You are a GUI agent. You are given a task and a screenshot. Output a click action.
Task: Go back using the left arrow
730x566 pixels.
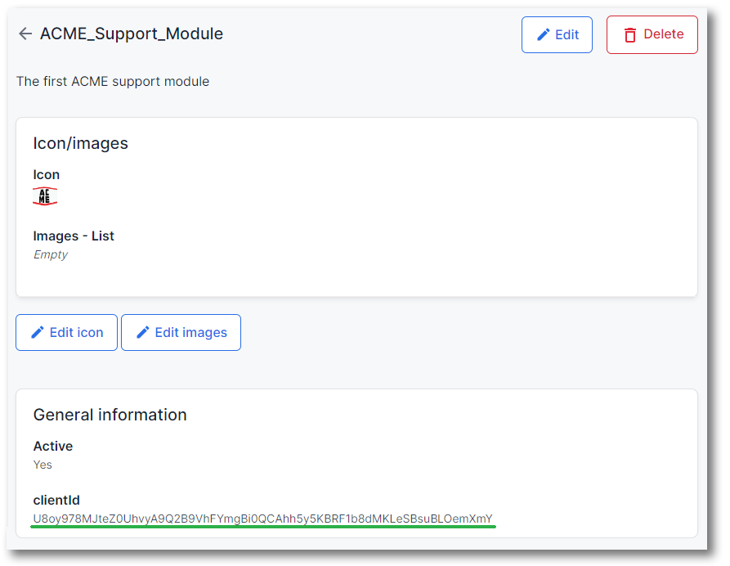(x=25, y=34)
